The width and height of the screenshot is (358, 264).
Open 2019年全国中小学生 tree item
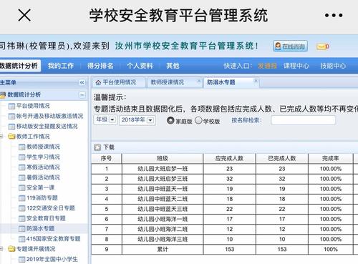[x=52, y=259]
